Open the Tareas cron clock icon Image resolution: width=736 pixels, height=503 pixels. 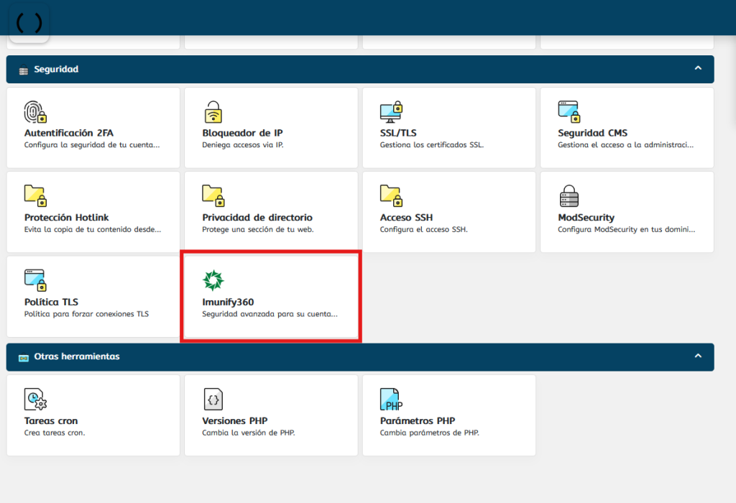pyautogui.click(x=35, y=399)
